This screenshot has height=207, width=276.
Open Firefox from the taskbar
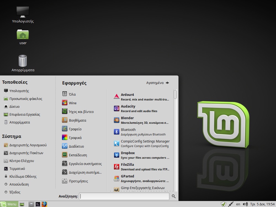point(44,204)
